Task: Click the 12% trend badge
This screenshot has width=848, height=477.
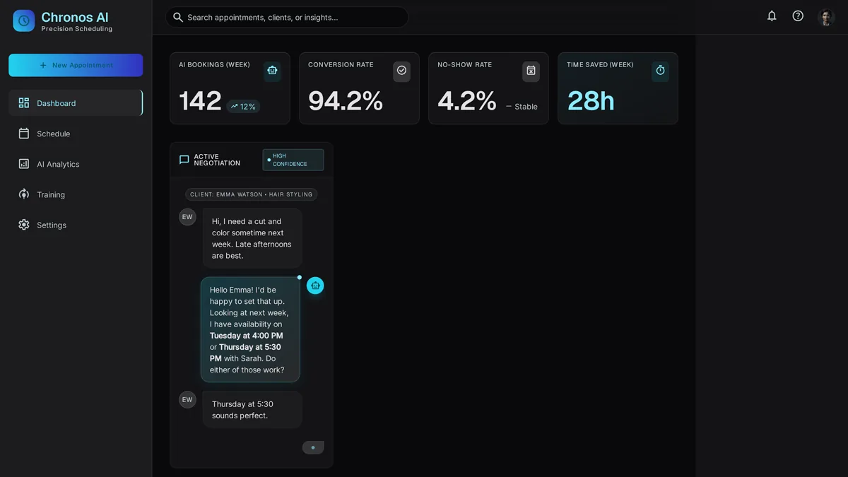Action: click(243, 107)
